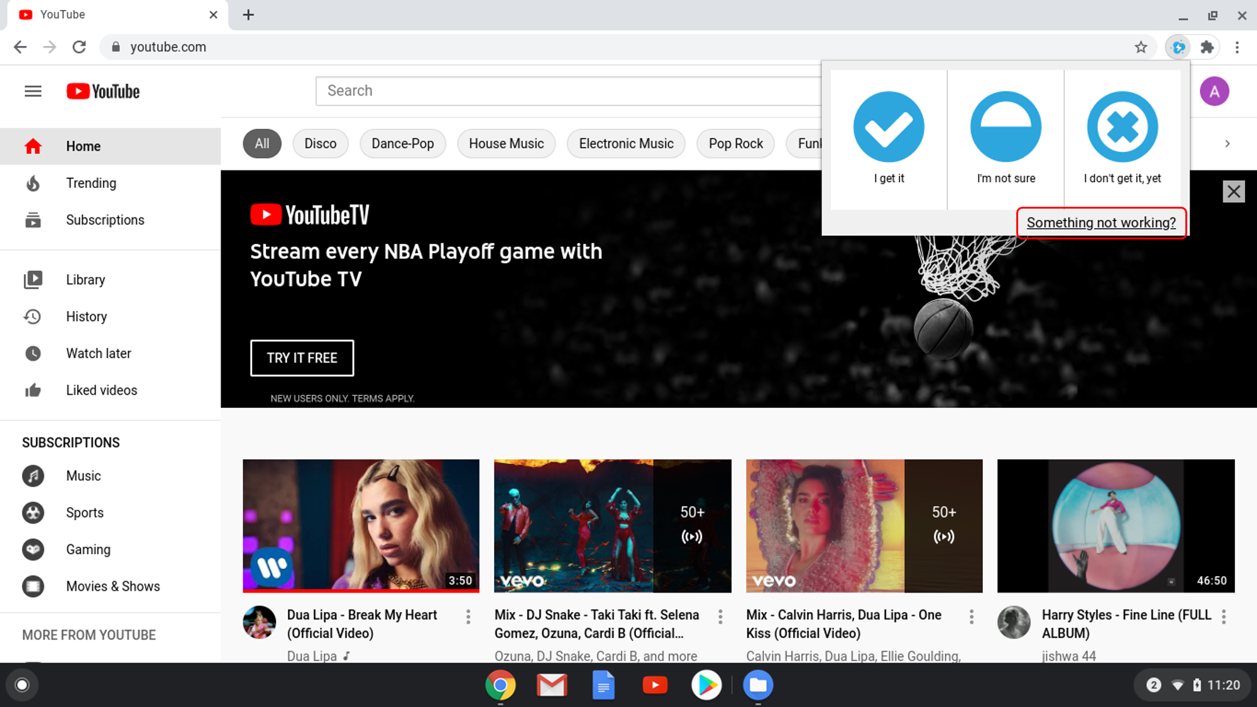Open the Sports subscription
The height and width of the screenshot is (707, 1257).
[x=111, y=513]
